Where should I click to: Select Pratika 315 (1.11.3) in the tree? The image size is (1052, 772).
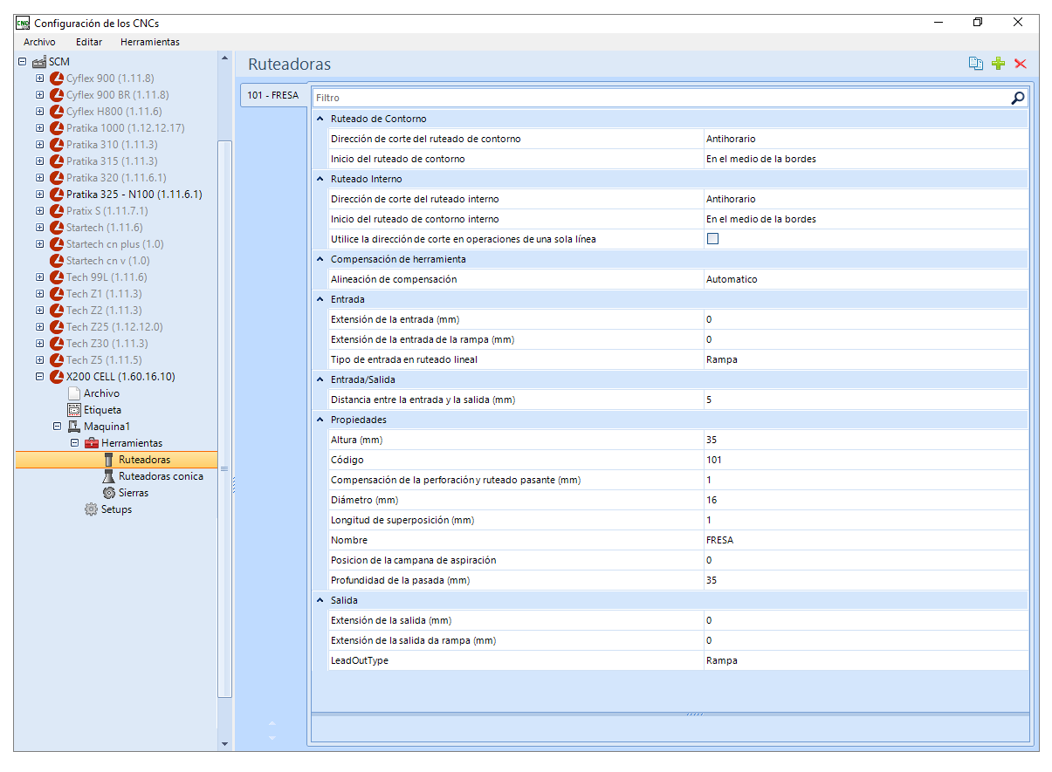point(112,161)
